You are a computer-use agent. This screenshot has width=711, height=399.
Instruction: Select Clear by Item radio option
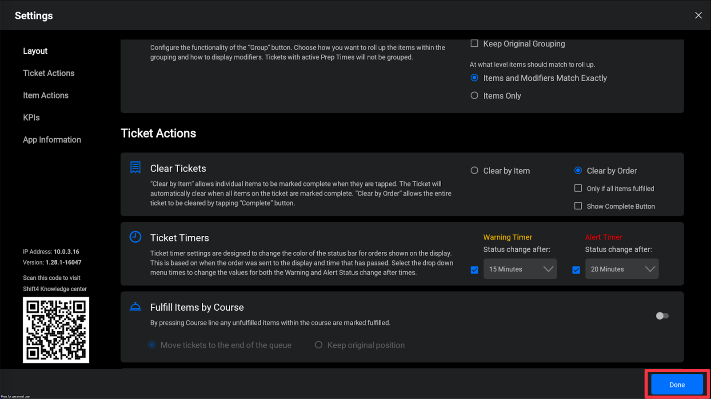pyautogui.click(x=475, y=171)
